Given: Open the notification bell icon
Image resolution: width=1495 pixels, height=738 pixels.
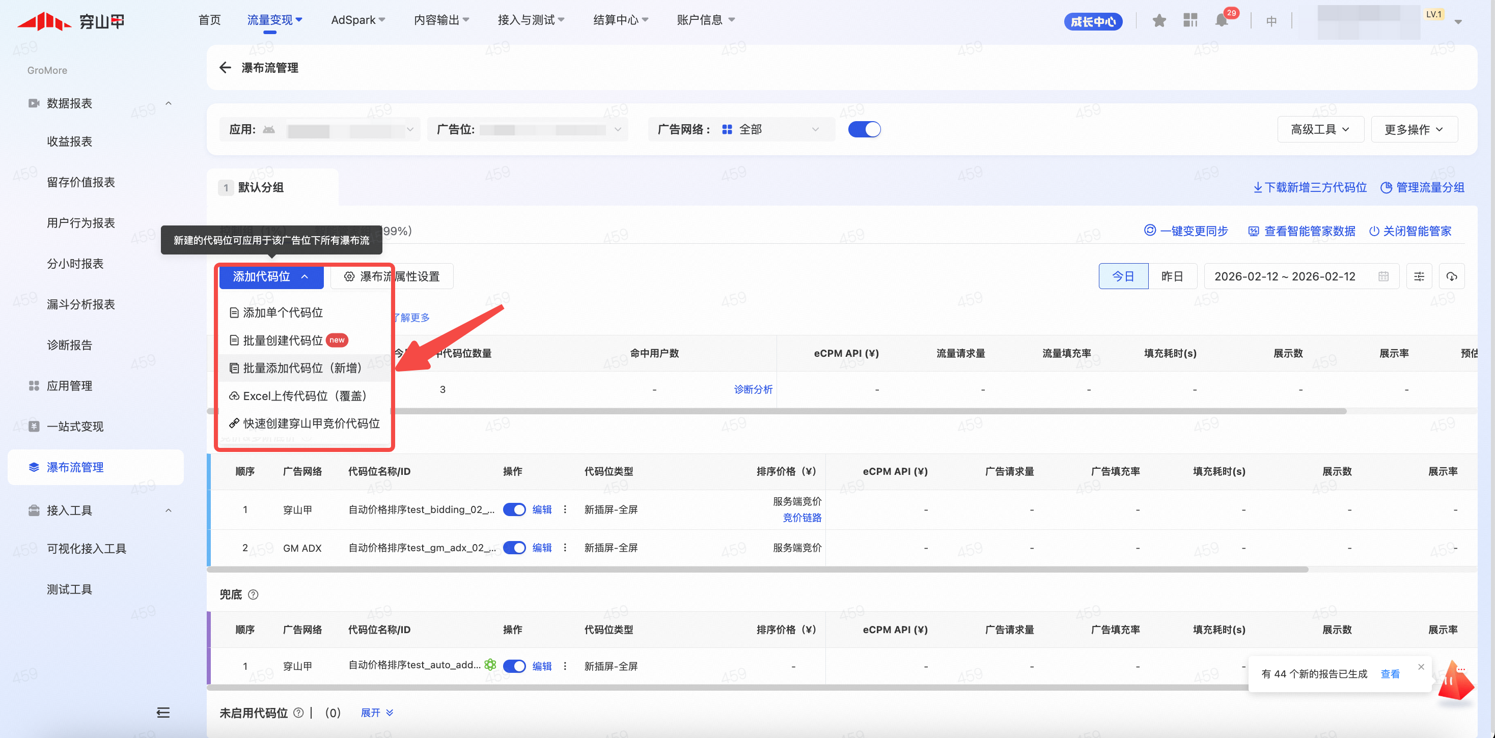Looking at the screenshot, I should [x=1222, y=21].
